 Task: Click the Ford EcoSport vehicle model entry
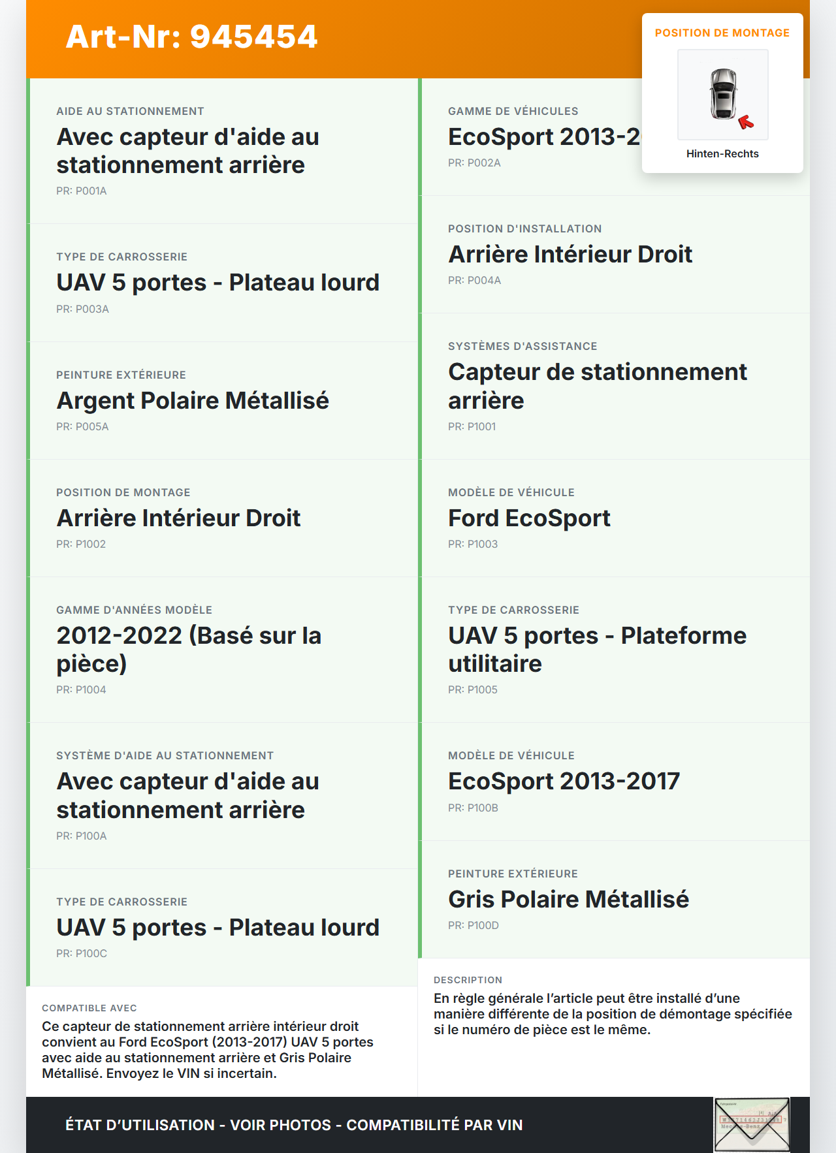pyautogui.click(x=529, y=518)
